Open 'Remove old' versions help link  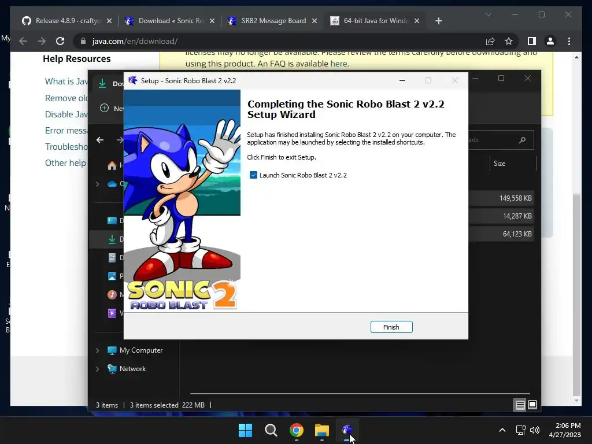coord(66,98)
